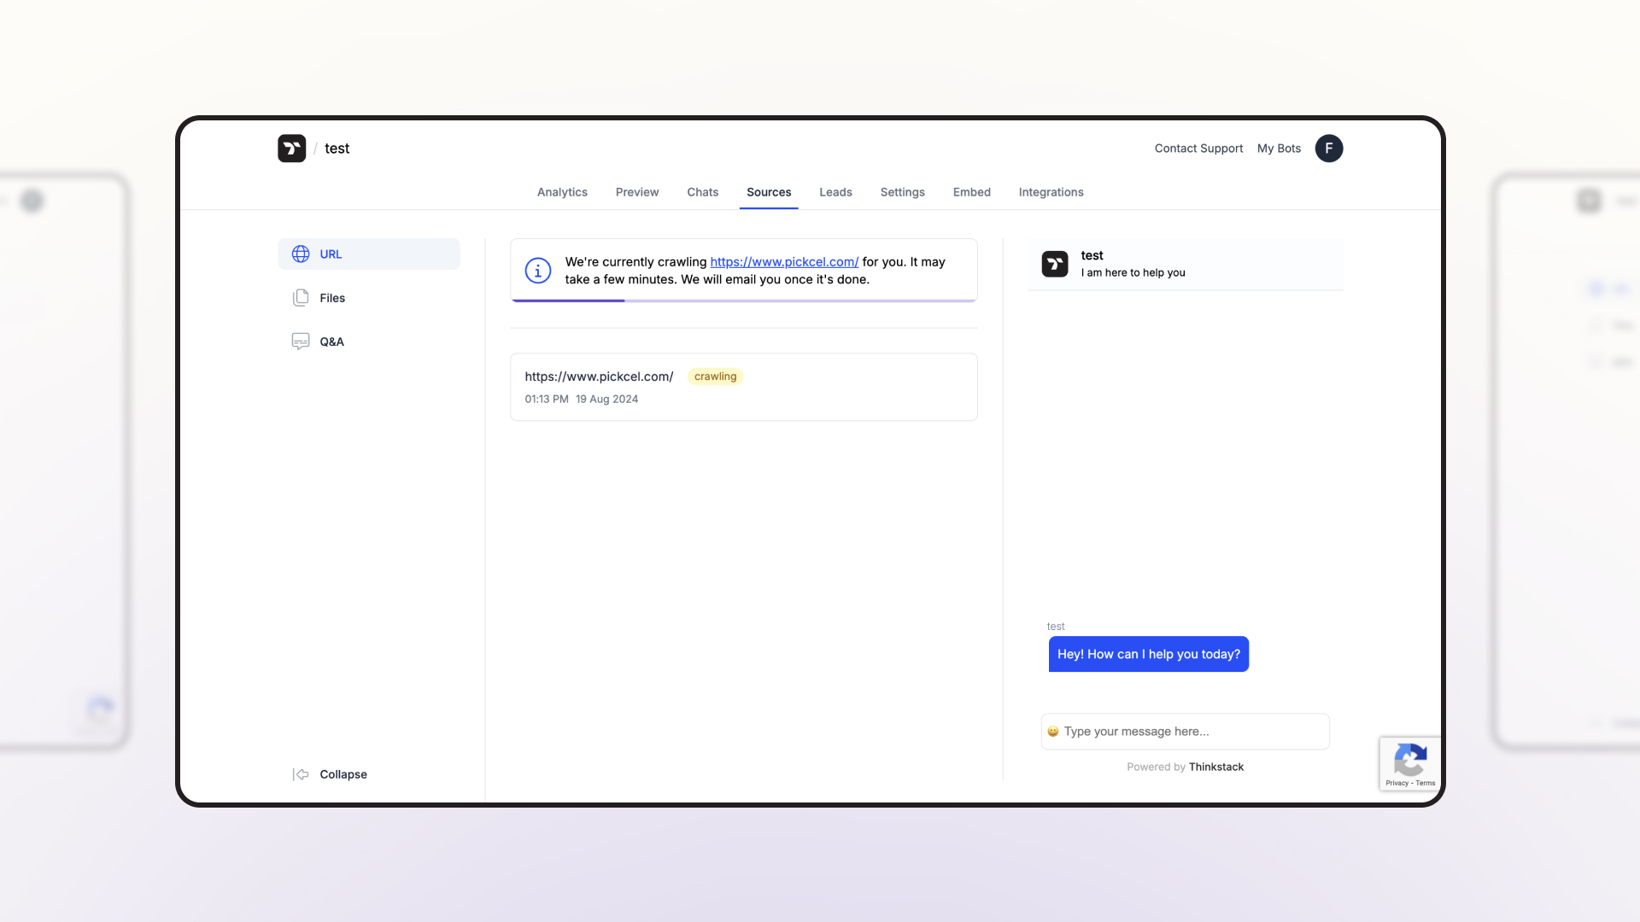Open the Embed section dropdown
Screen dimensions: 1640x922
(x=972, y=191)
